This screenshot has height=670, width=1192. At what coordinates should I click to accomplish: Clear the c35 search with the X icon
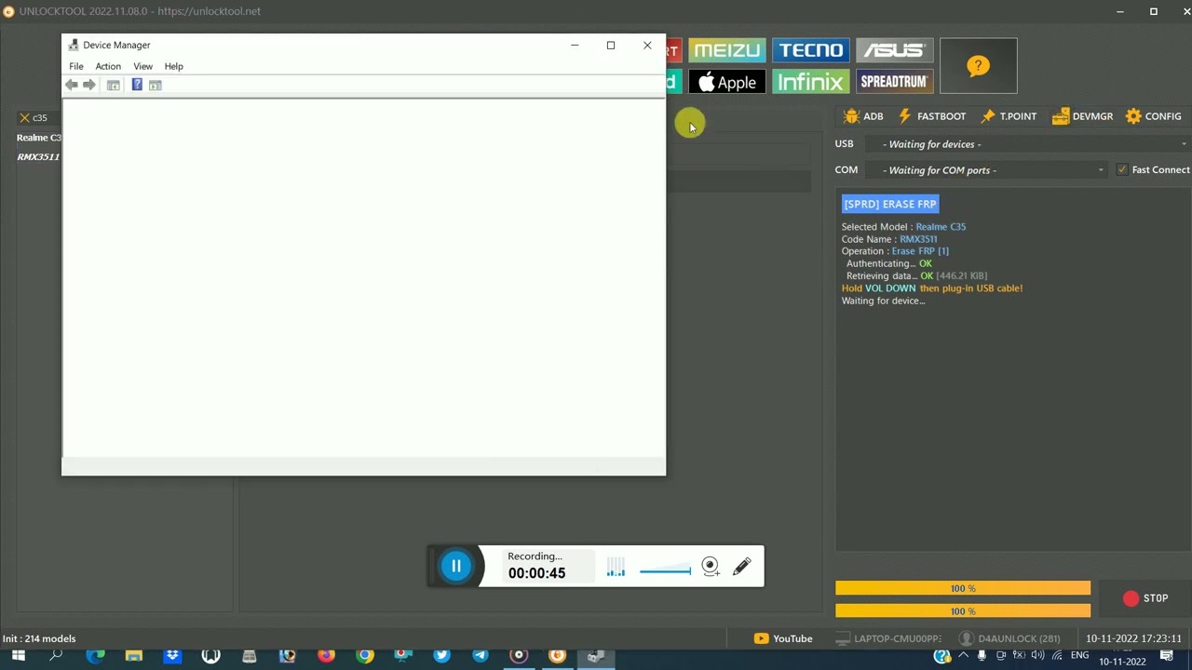click(24, 117)
